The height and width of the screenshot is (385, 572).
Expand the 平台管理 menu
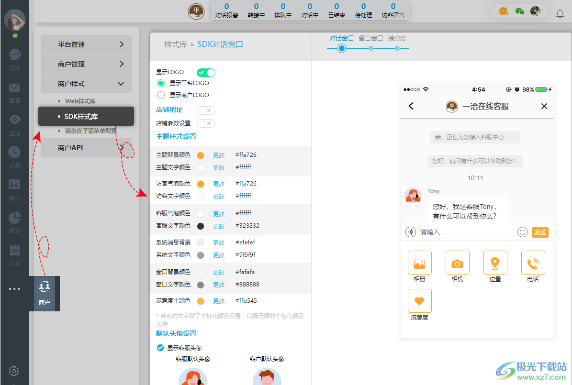coord(86,44)
